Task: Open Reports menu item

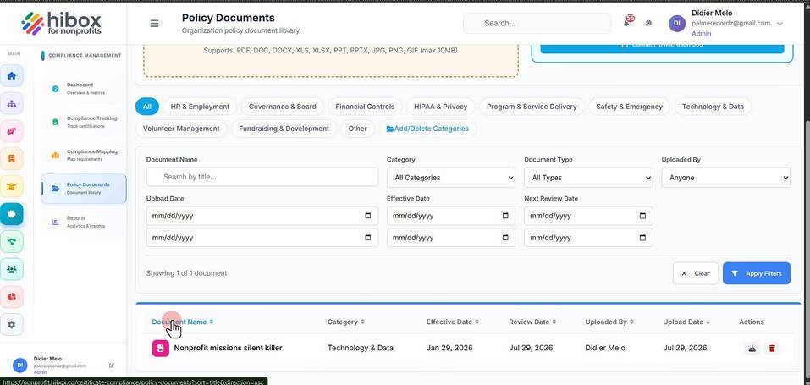Action: tap(84, 223)
